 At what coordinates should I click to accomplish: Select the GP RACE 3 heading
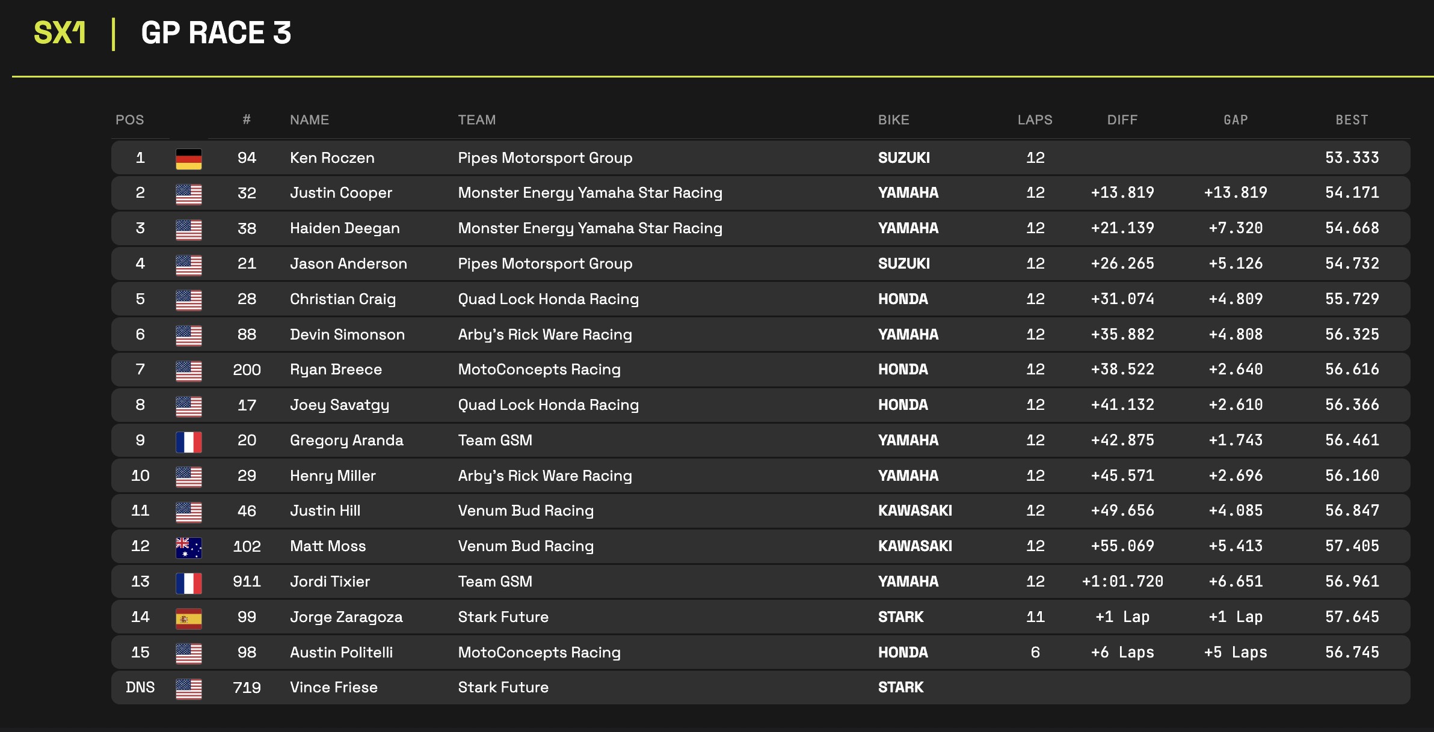[x=216, y=33]
